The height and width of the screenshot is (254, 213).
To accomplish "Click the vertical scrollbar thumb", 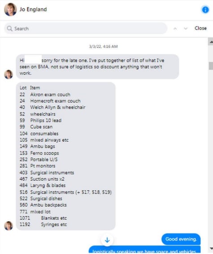I will (x=211, y=66).
